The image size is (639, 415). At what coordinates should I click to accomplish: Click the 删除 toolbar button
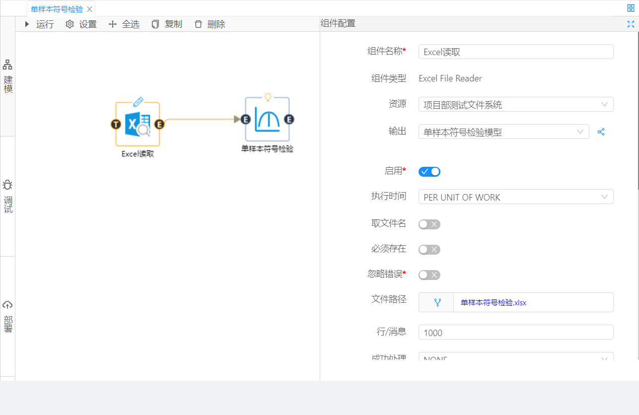point(210,24)
